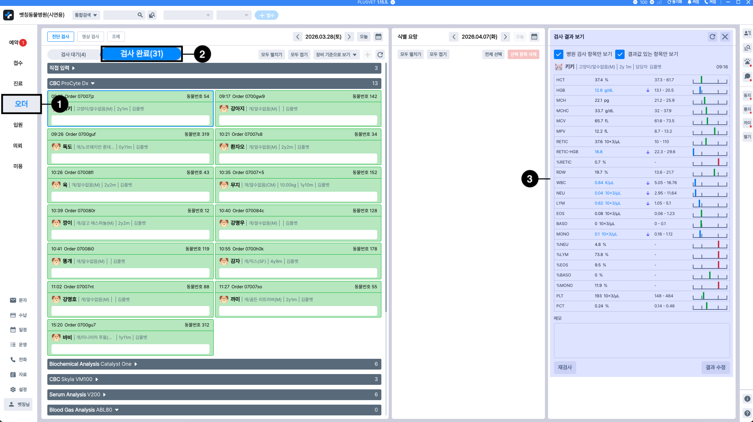Click the plus icon next to sort dropdown

tap(367, 55)
